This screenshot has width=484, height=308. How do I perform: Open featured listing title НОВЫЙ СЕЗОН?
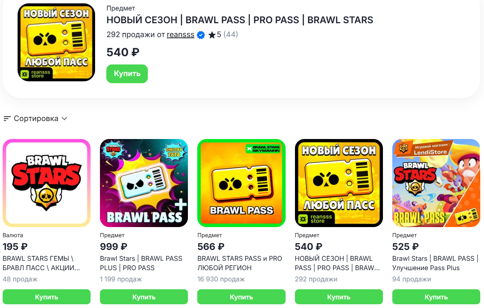tap(240, 20)
